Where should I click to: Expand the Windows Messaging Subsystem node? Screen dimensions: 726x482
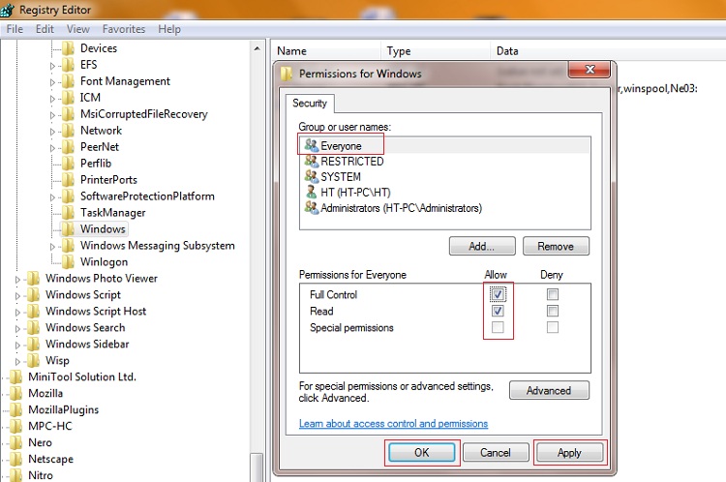[53, 246]
